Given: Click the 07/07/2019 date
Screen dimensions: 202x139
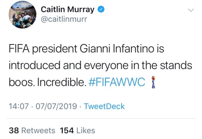Looking at the screenshot, I should 56,106.
